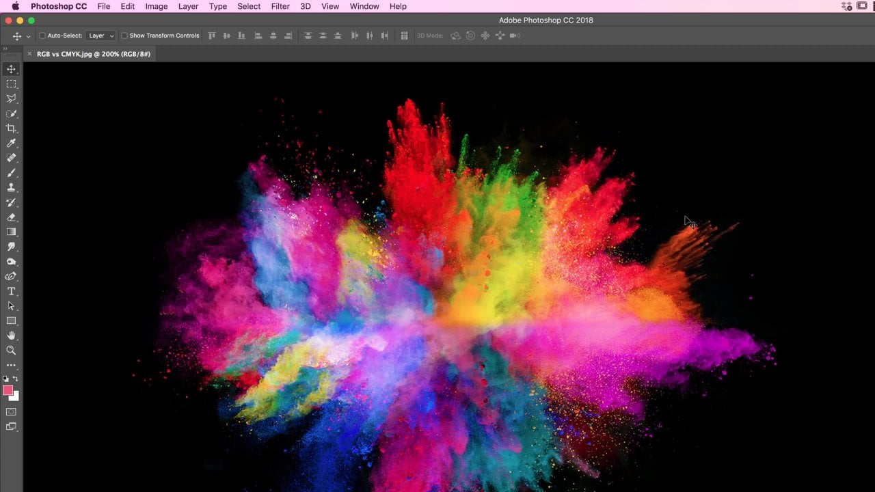
Task: Select the Rectangular Marquee tool
Action: click(11, 84)
